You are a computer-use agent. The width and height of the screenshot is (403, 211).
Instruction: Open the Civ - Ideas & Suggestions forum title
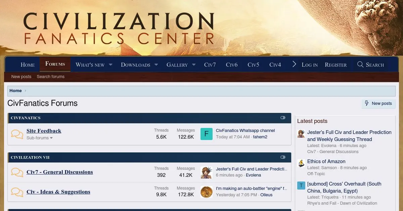58,192
